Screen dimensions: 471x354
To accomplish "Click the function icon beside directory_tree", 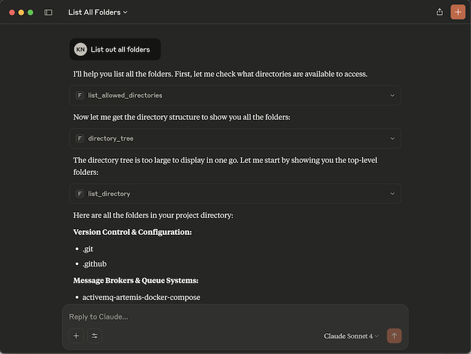I will (80, 139).
